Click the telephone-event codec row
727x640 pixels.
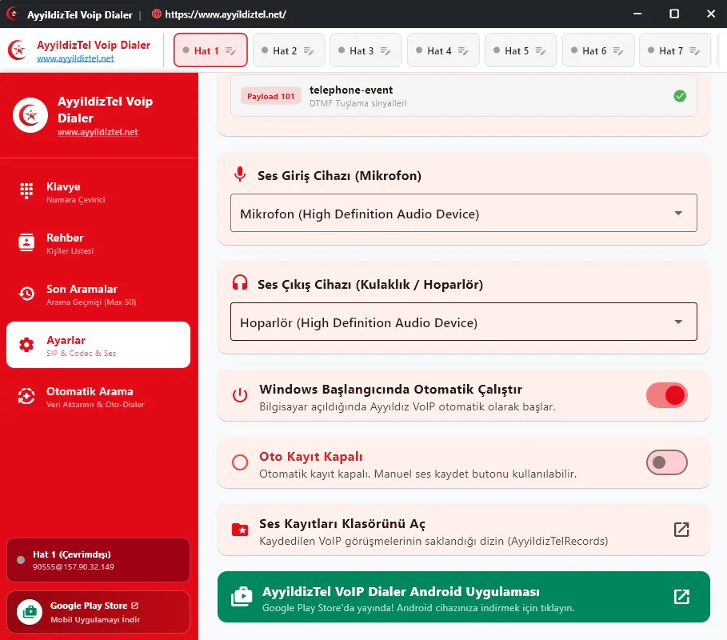[464, 96]
